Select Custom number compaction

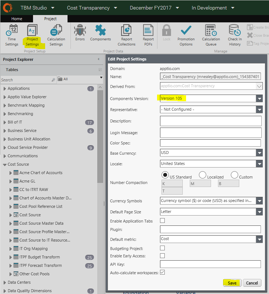pyautogui.click(x=235, y=175)
